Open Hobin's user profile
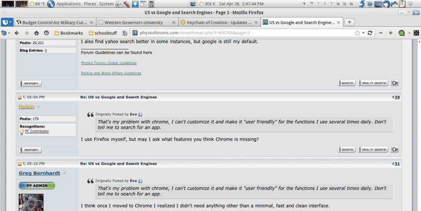 click(26, 107)
